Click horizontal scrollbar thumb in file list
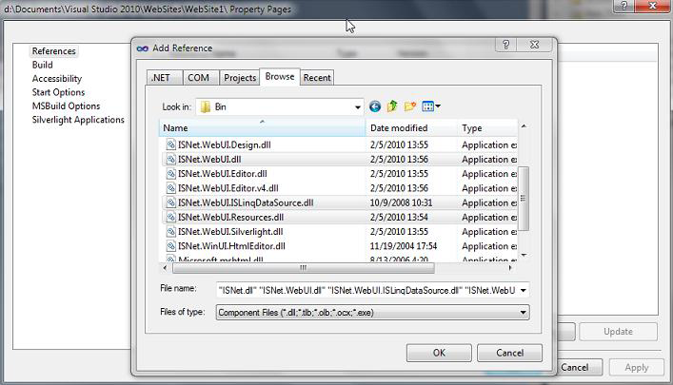Screen dimensions: 673x385 [303, 268]
